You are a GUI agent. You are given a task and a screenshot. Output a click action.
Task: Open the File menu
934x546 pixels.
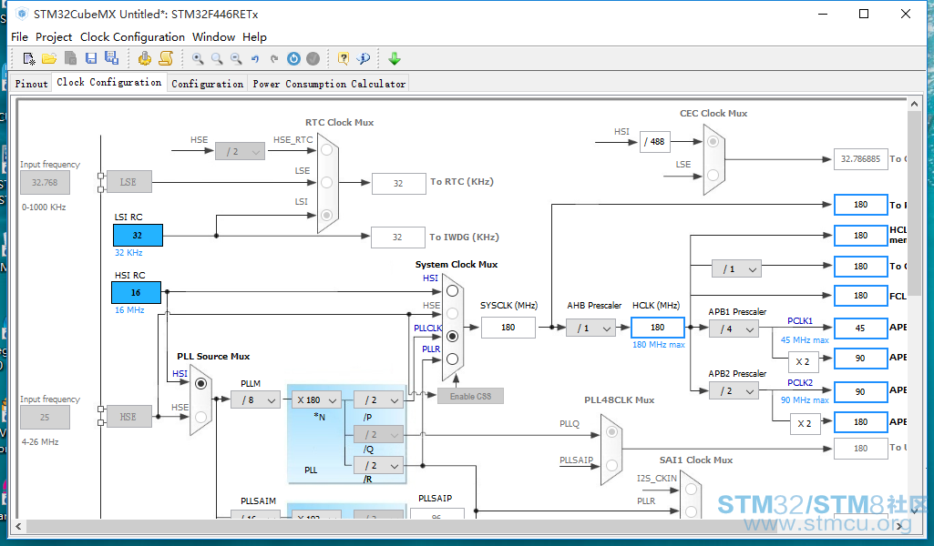(19, 37)
